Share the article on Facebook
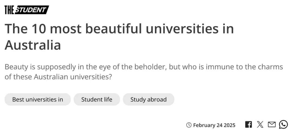 (x=248, y=124)
